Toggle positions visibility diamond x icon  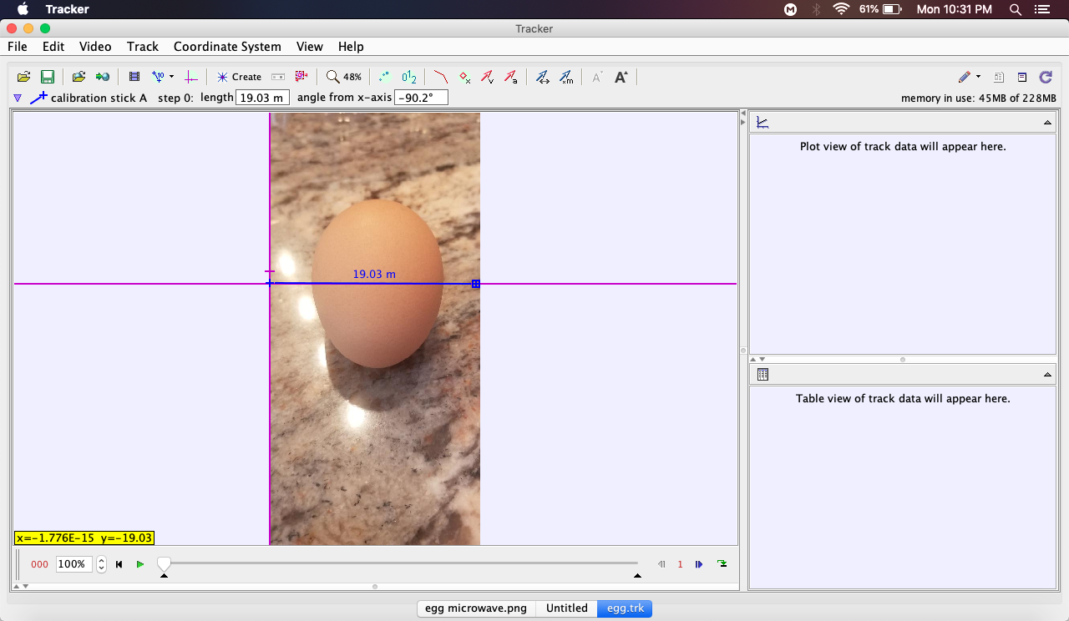tap(465, 77)
